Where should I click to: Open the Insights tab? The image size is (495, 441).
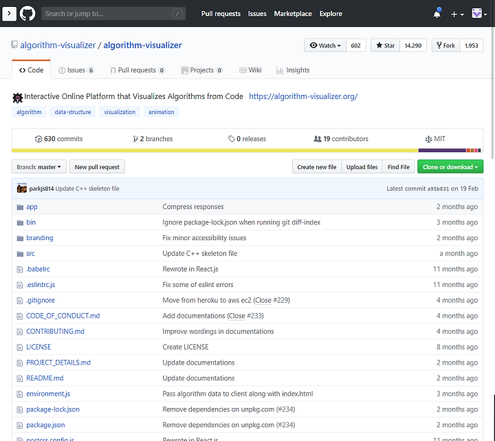(293, 70)
